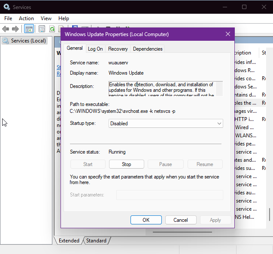Select the 'vides inf...' row in Services list
273x254 pixels.
[250, 62]
